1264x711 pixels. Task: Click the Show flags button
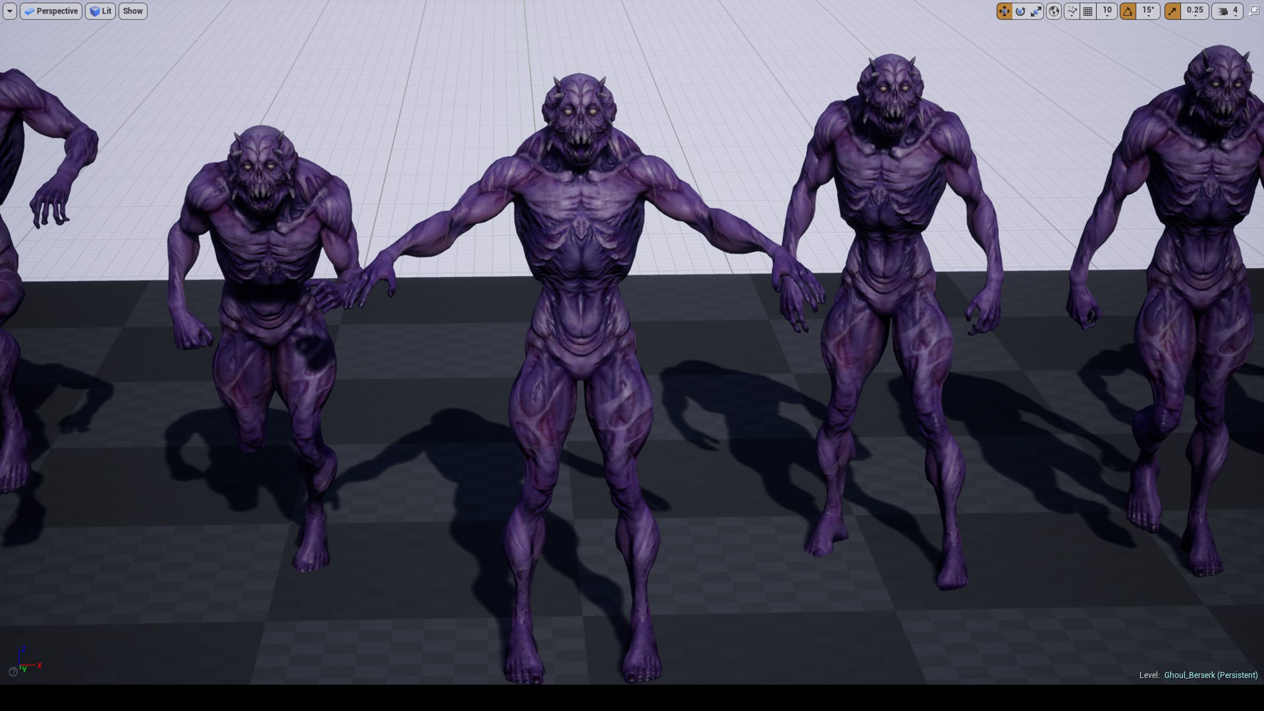[x=132, y=11]
